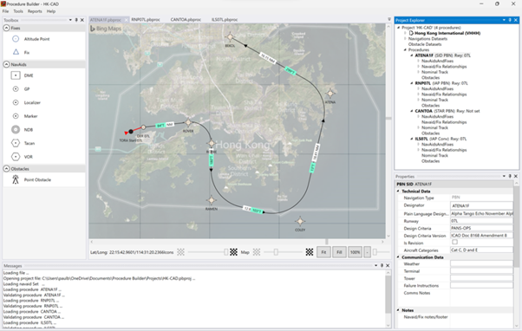The height and width of the screenshot is (331, 522).
Task: Select the Obstacle Datasets tree item
Action: (425, 44)
